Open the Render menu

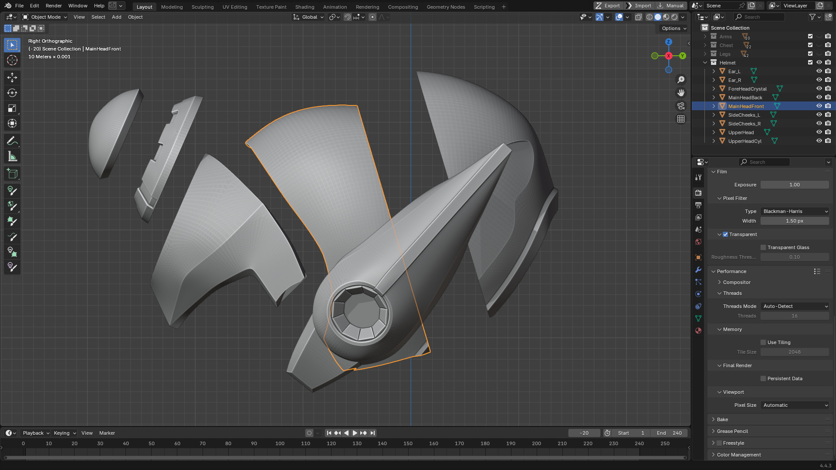coord(54,6)
